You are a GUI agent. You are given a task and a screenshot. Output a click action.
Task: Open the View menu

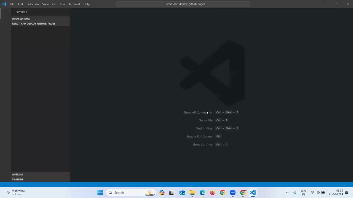click(x=46, y=4)
